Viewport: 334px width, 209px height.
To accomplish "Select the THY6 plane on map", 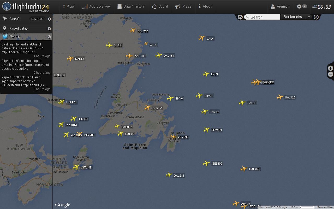I will [170, 98].
